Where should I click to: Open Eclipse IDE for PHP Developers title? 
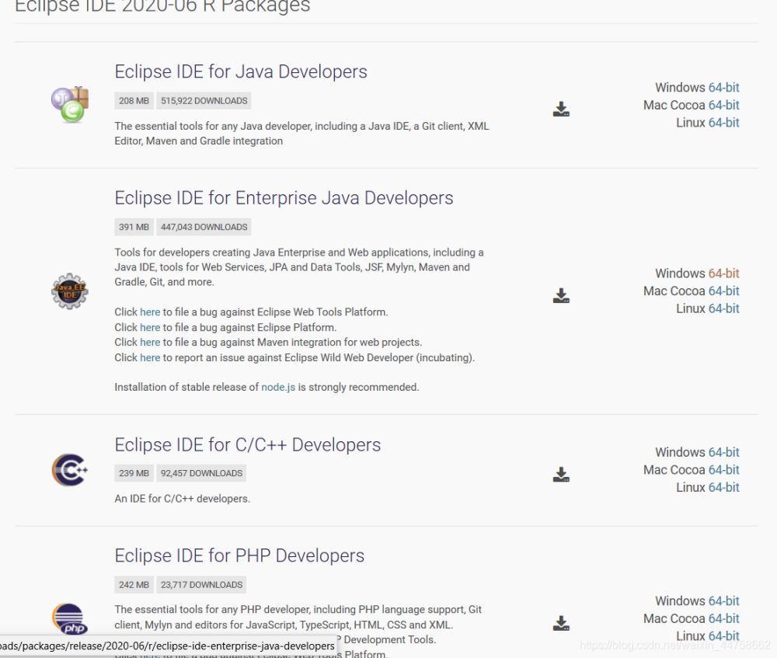[x=239, y=556]
